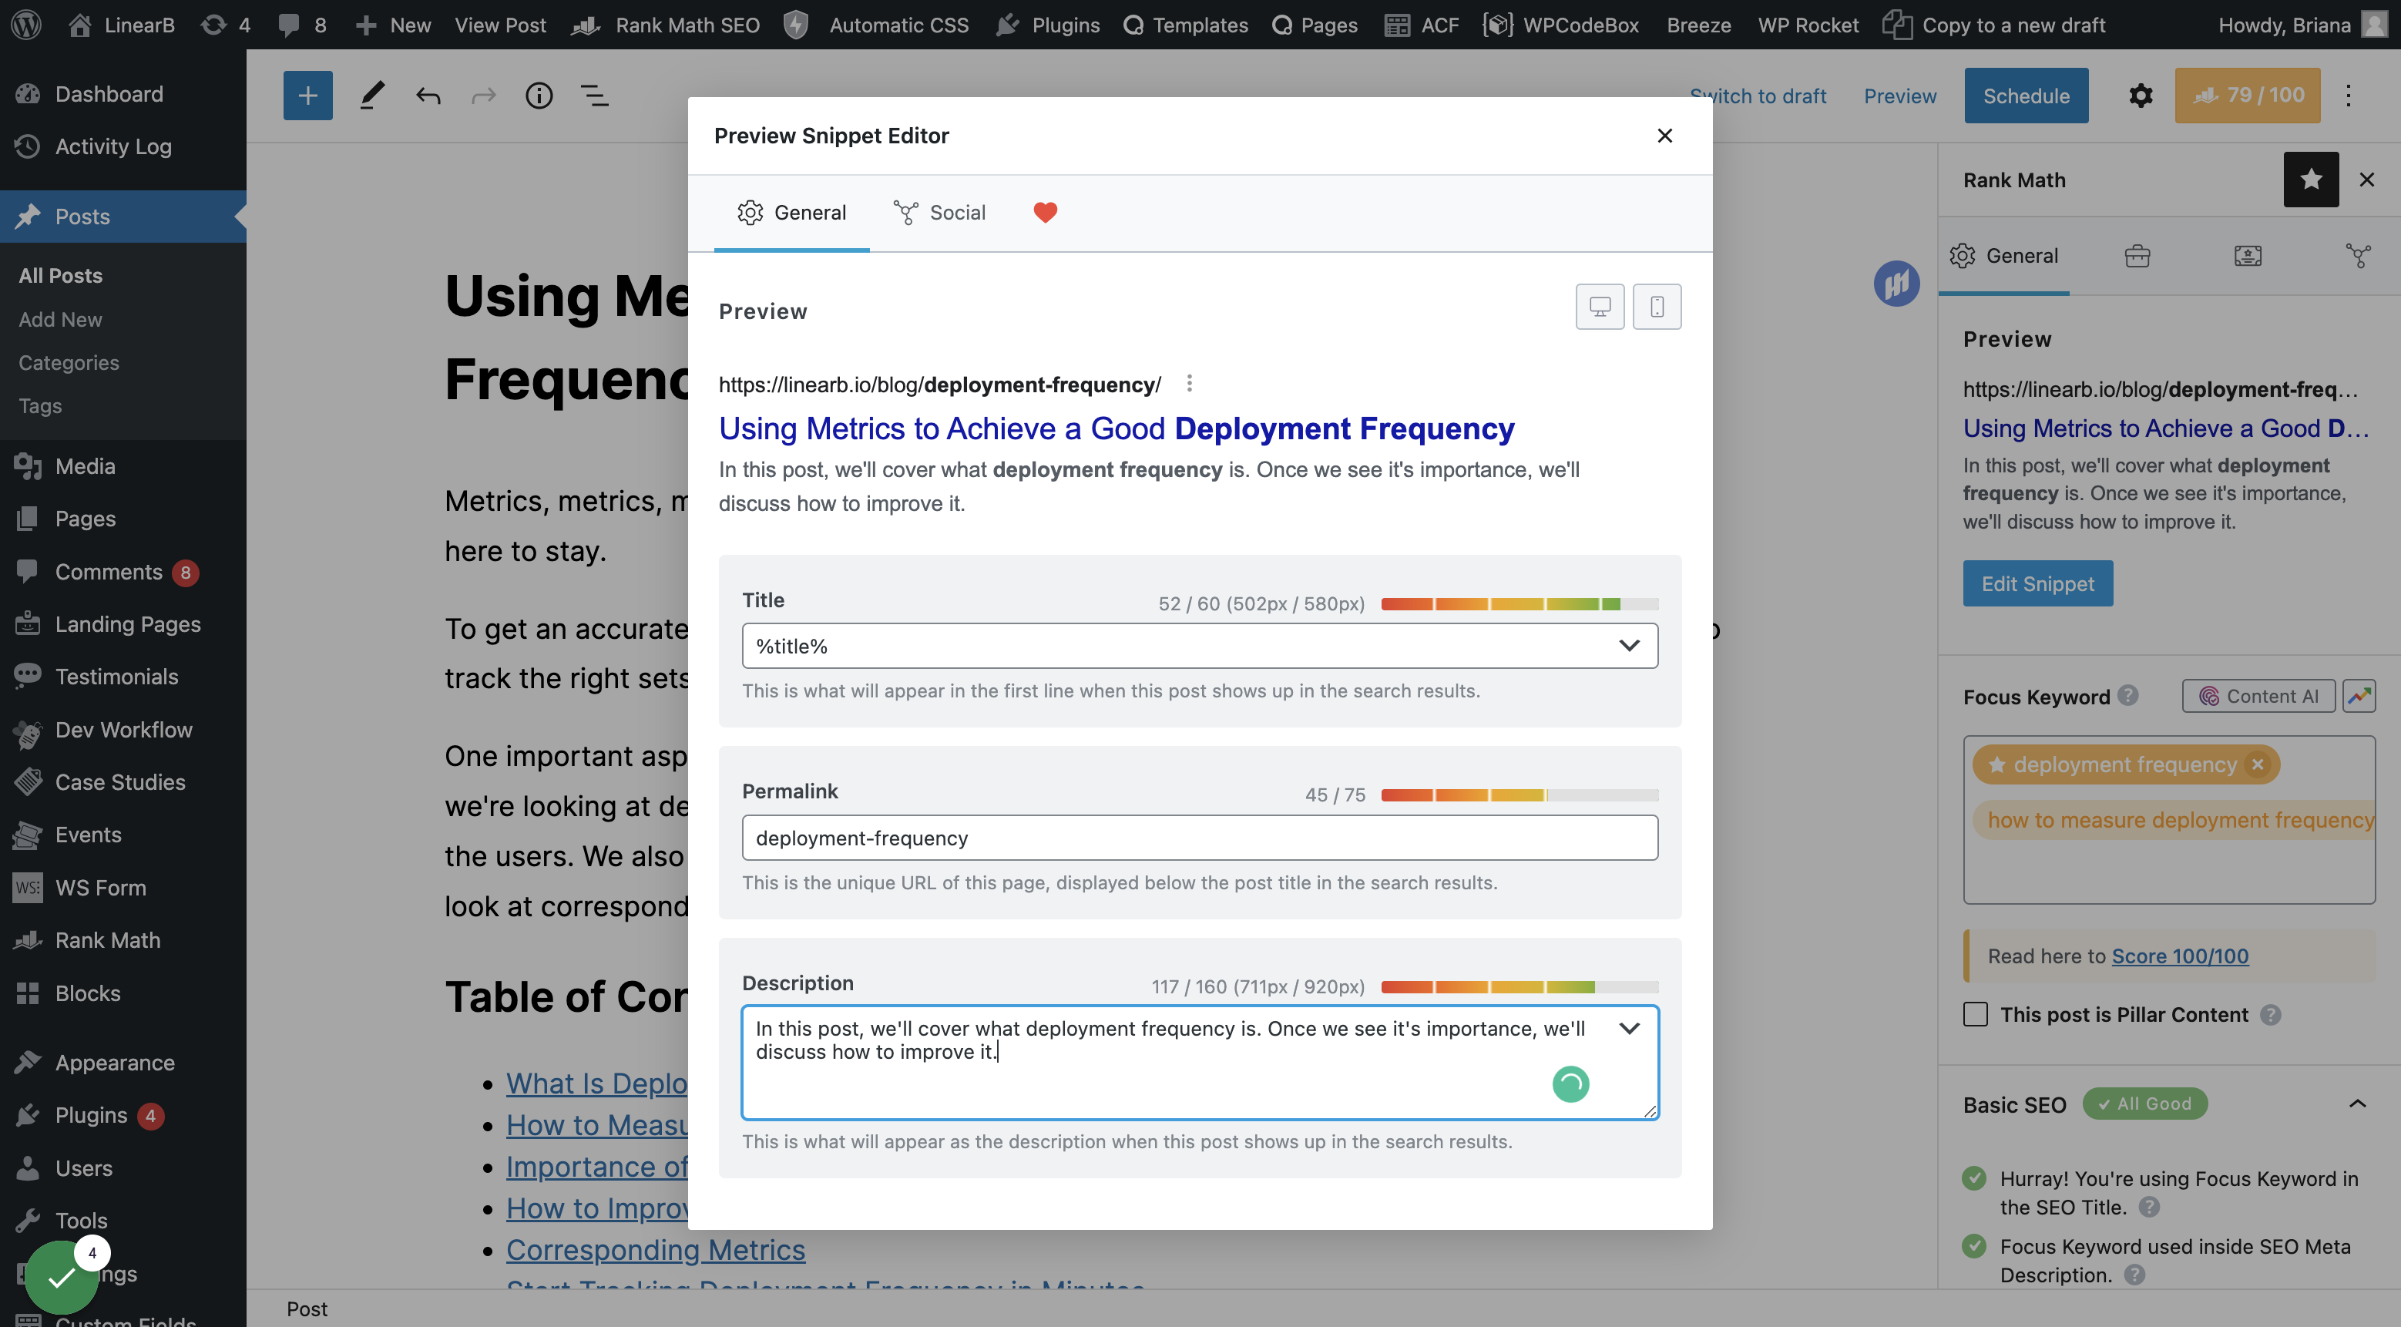This screenshot has width=2401, height=1327.
Task: Click the Undo arrow in editor toolbar
Action: pos(428,95)
